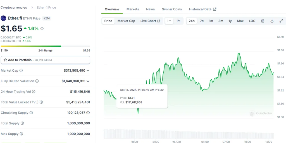This screenshot has height=143, width=286.
Task: Open Live Chart button
Action: pos(150,21)
